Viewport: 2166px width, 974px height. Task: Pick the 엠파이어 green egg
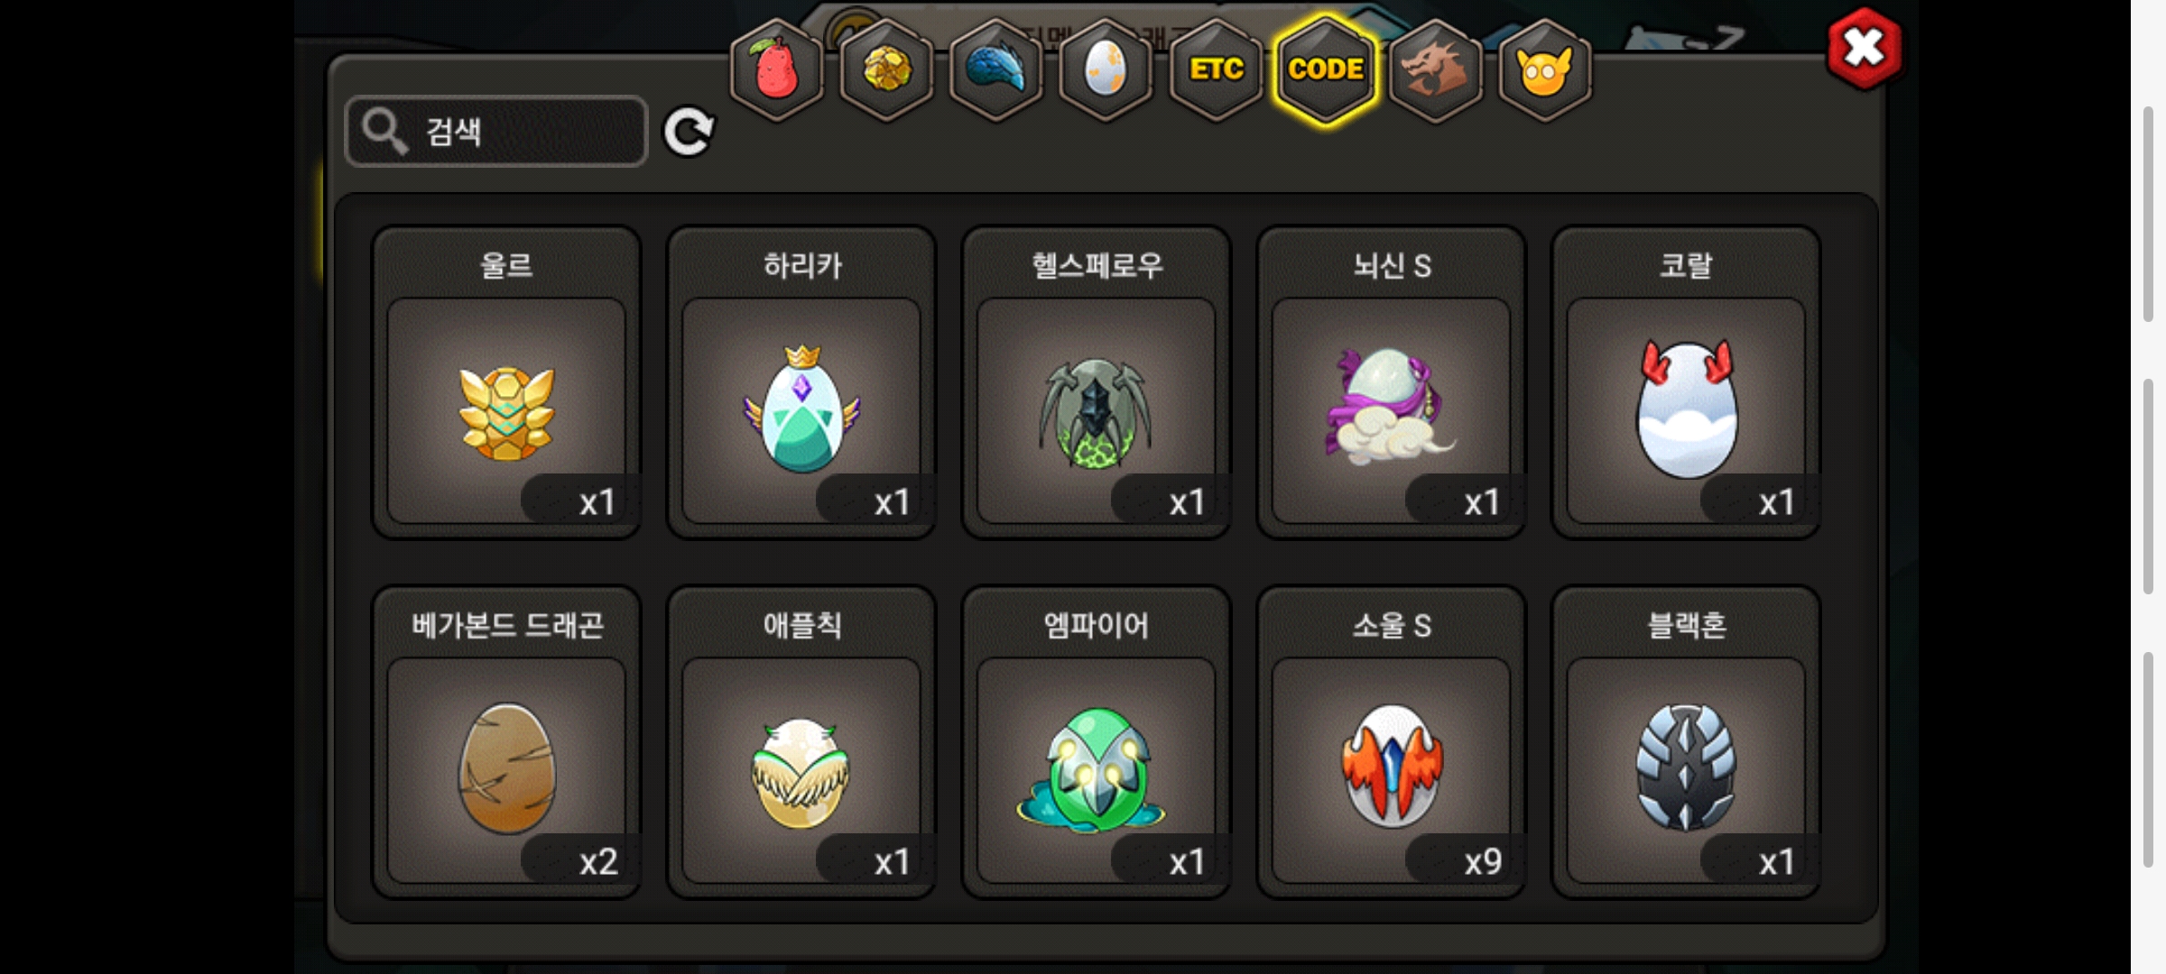point(1097,741)
